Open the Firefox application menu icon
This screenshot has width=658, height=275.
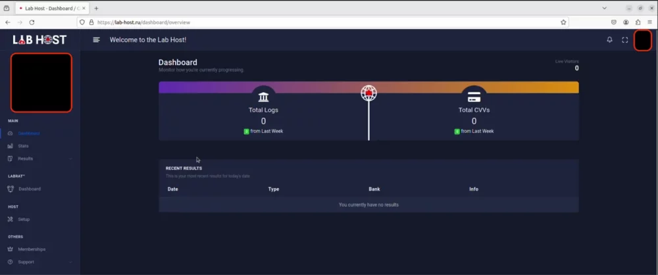649,22
